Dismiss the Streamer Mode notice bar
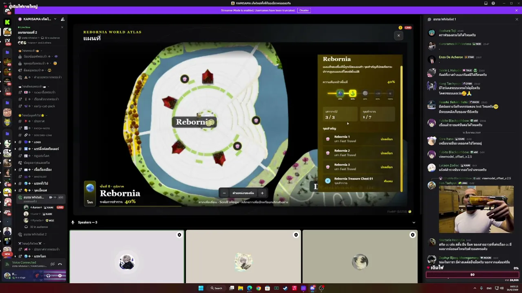522x293 pixels. [x=516, y=10]
